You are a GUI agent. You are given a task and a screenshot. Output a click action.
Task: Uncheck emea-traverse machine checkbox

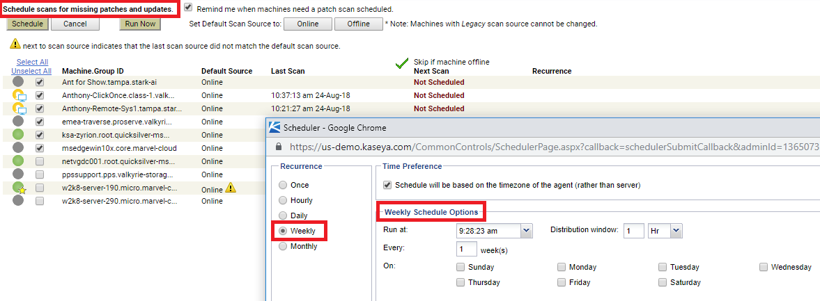click(40, 122)
